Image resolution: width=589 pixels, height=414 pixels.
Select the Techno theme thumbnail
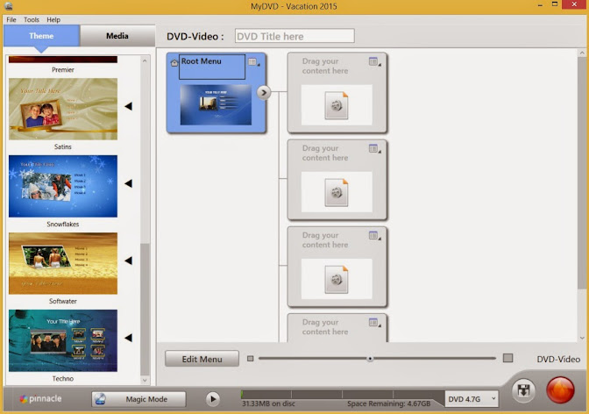(63, 340)
